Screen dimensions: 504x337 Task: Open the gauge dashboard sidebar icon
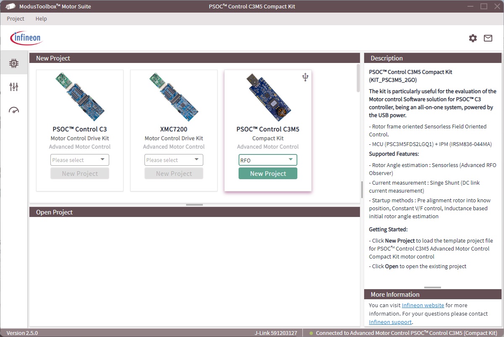tap(14, 110)
